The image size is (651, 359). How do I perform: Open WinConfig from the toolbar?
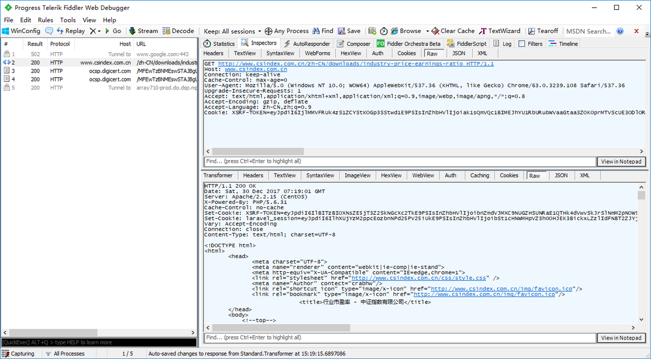pyautogui.click(x=21, y=31)
